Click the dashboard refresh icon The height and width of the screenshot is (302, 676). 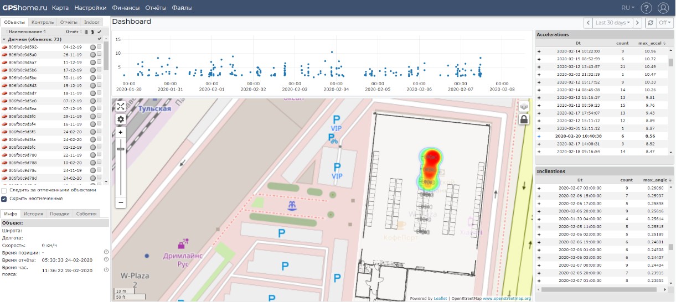click(x=651, y=23)
